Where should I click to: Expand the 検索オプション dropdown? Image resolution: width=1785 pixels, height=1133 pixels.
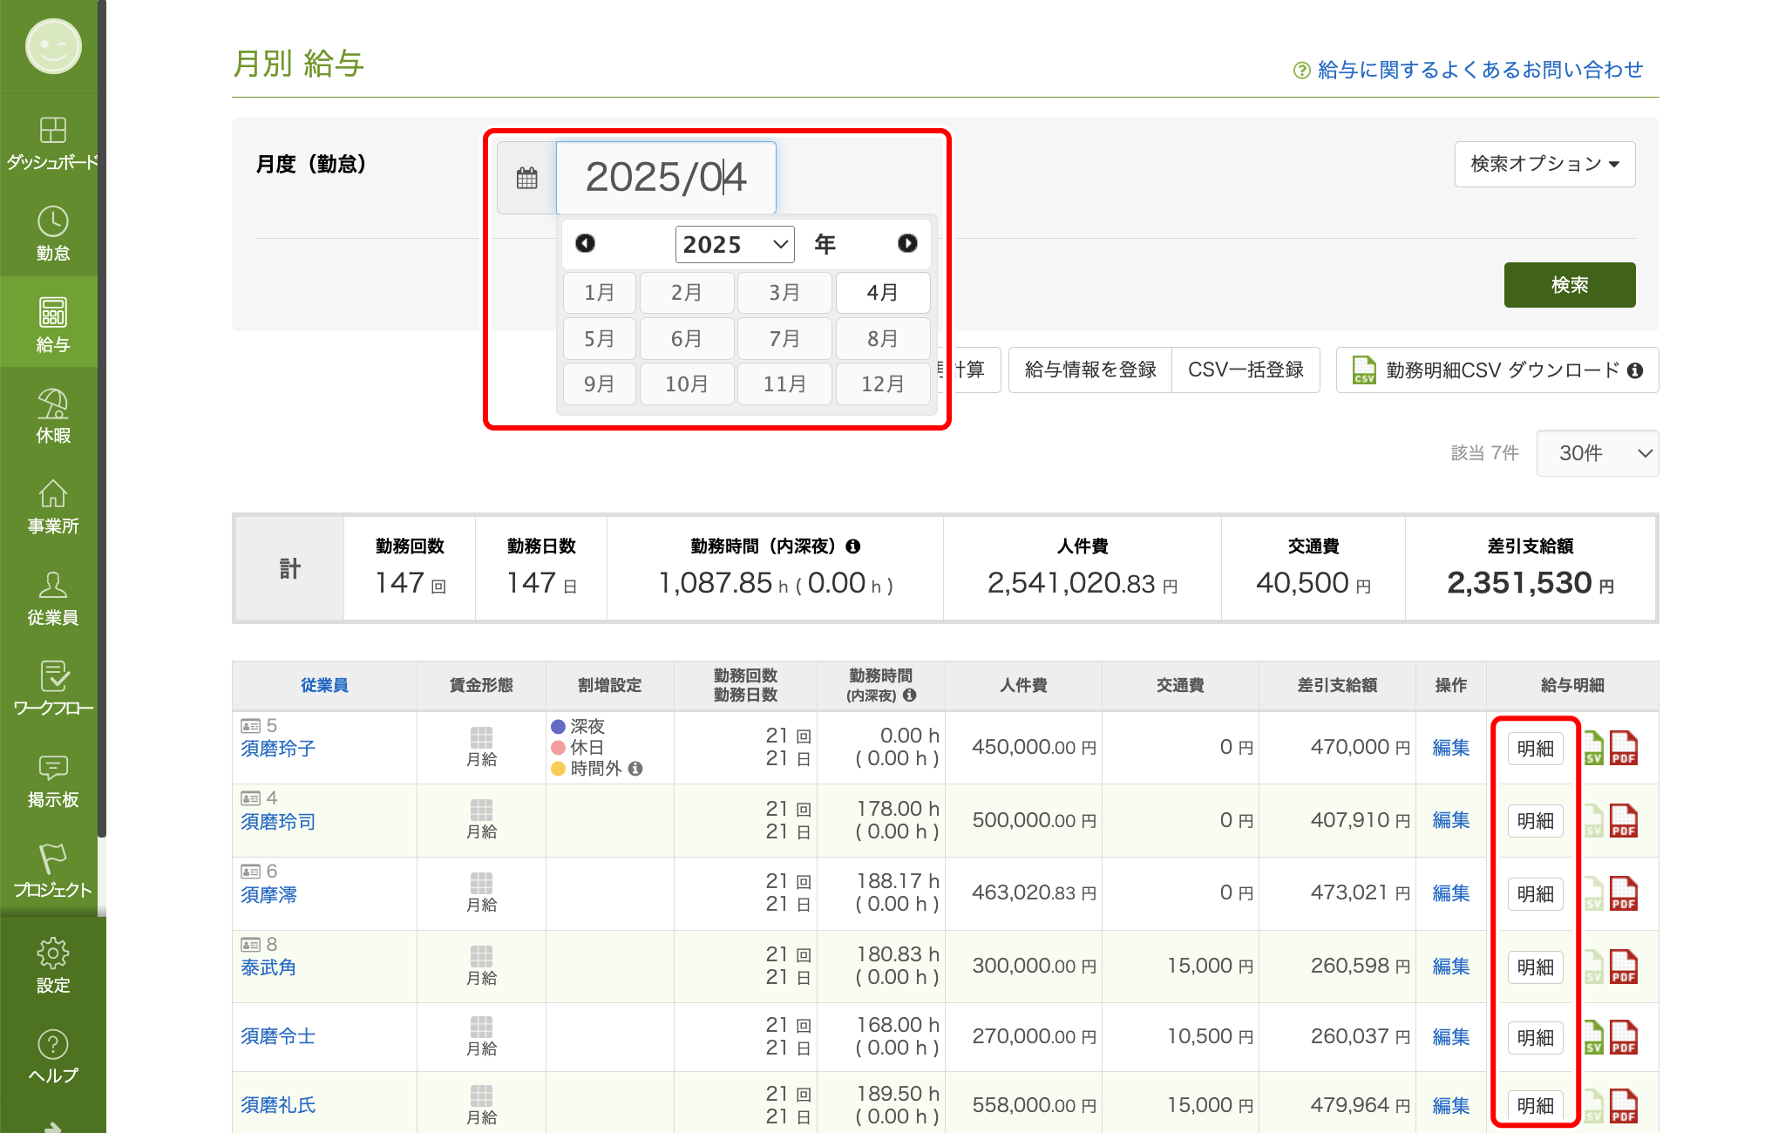(x=1544, y=164)
